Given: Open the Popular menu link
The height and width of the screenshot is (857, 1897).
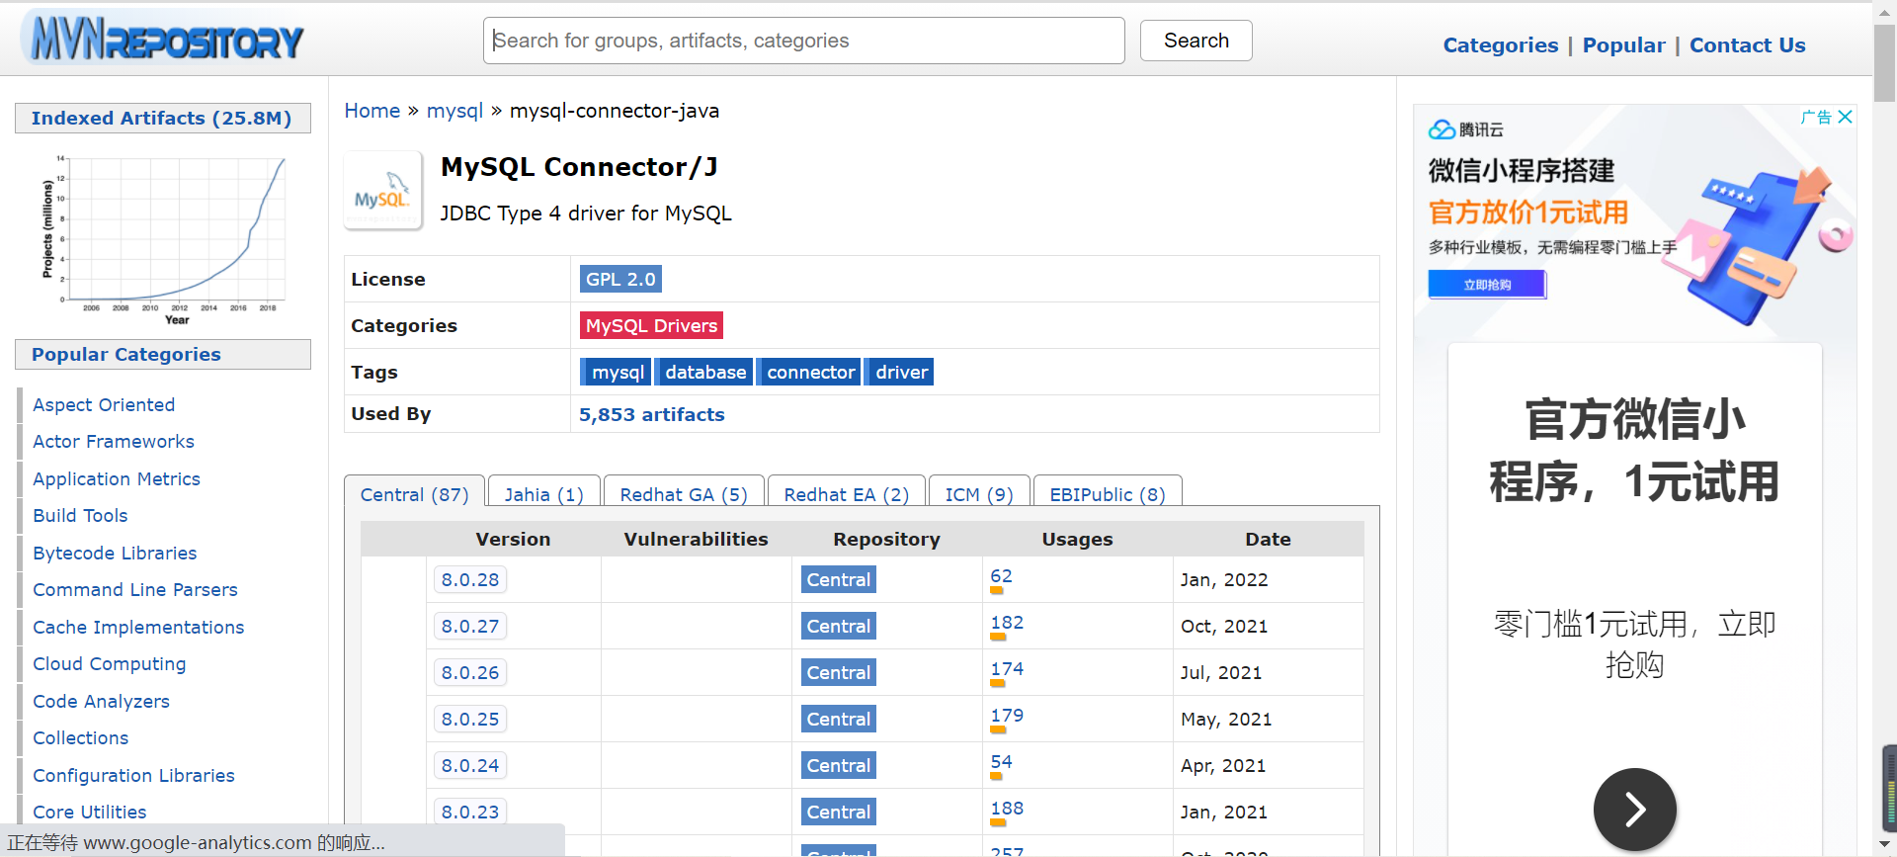Looking at the screenshot, I should coord(1623,45).
